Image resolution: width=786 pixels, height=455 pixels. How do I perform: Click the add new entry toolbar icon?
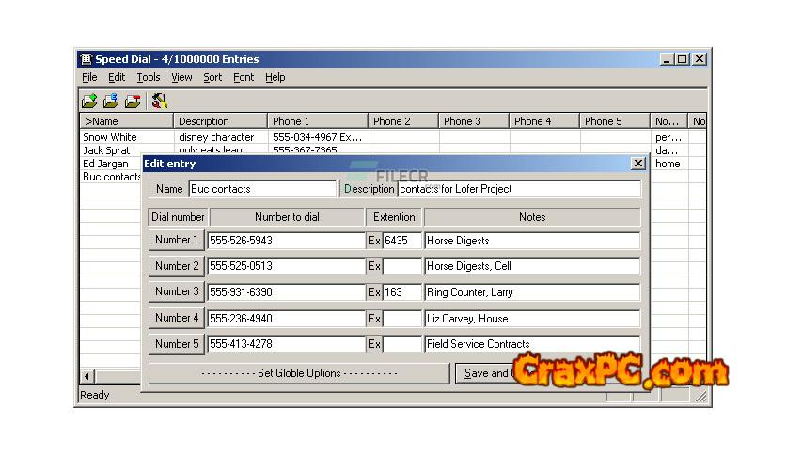pyautogui.click(x=89, y=101)
